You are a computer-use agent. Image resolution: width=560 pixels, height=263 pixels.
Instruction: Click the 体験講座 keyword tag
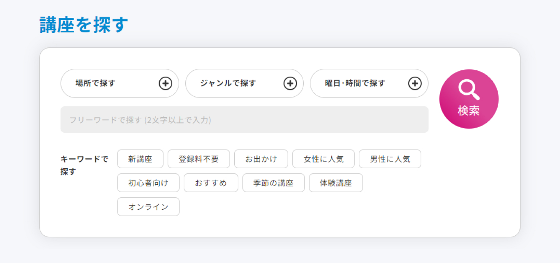tap(336, 183)
